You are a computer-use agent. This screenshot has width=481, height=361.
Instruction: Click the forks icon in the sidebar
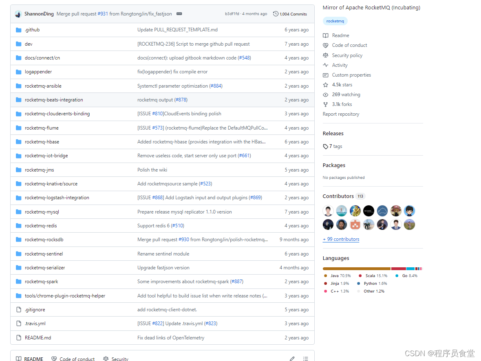point(325,104)
